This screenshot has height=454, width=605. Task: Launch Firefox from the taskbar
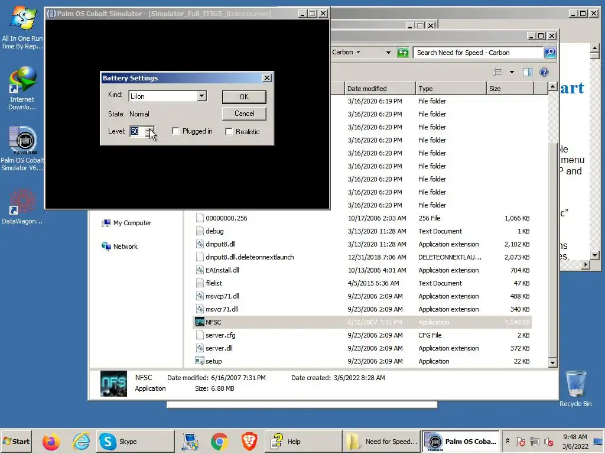pyautogui.click(x=51, y=441)
